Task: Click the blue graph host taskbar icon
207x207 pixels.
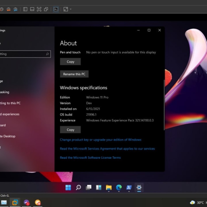Action: [4, 202]
